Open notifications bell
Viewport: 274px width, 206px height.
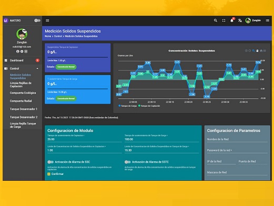coord(232,20)
